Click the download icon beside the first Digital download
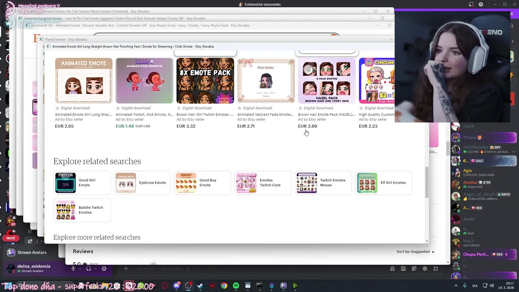The width and height of the screenshot is (519, 292). (x=57, y=108)
